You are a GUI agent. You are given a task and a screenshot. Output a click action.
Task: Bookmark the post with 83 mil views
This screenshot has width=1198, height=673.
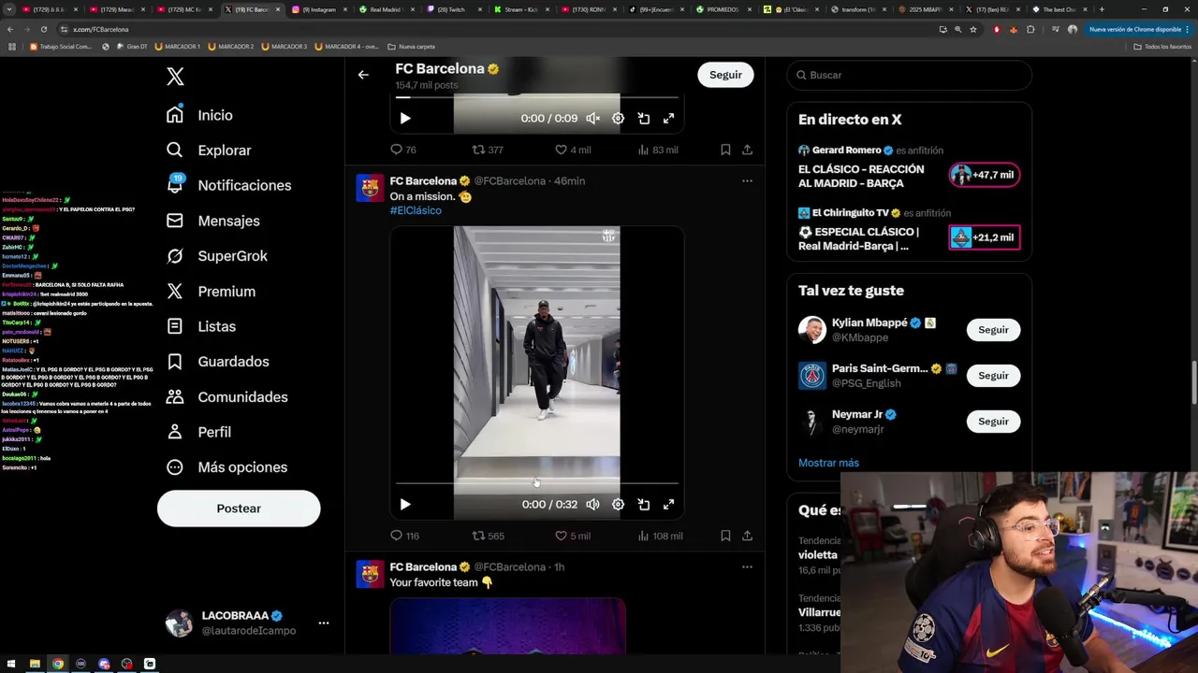point(725,150)
